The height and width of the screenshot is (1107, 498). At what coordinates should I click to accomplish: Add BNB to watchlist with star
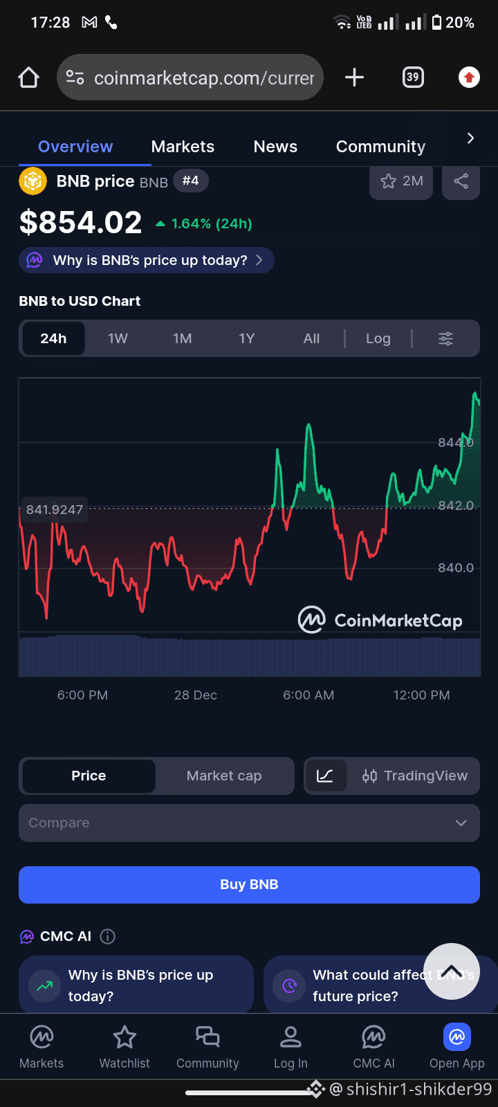tap(401, 182)
